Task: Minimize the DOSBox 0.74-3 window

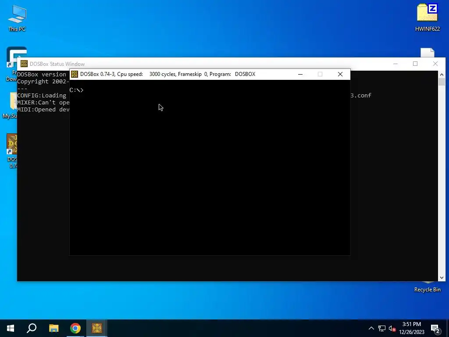Action: (300, 74)
